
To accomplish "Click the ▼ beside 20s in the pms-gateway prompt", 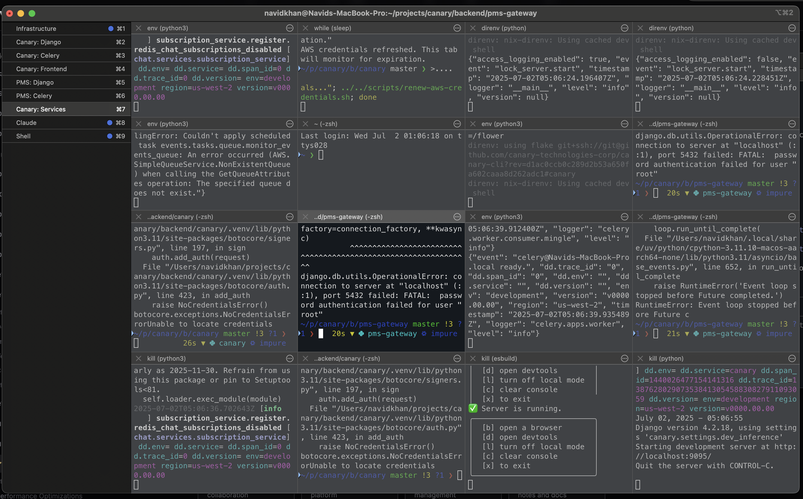I will (353, 334).
